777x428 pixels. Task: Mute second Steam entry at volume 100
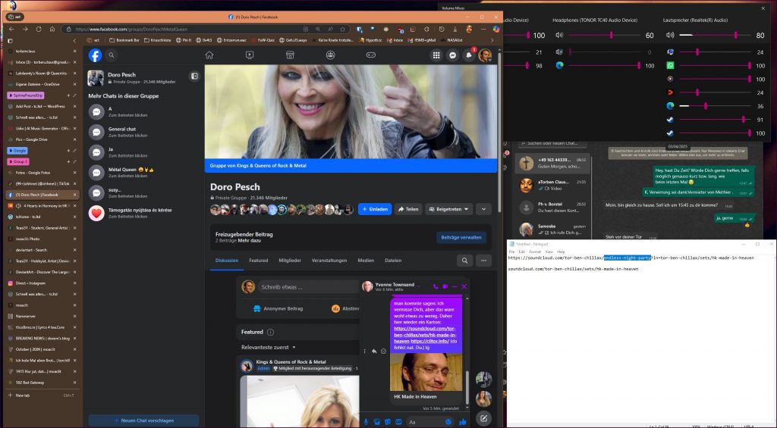(670, 133)
